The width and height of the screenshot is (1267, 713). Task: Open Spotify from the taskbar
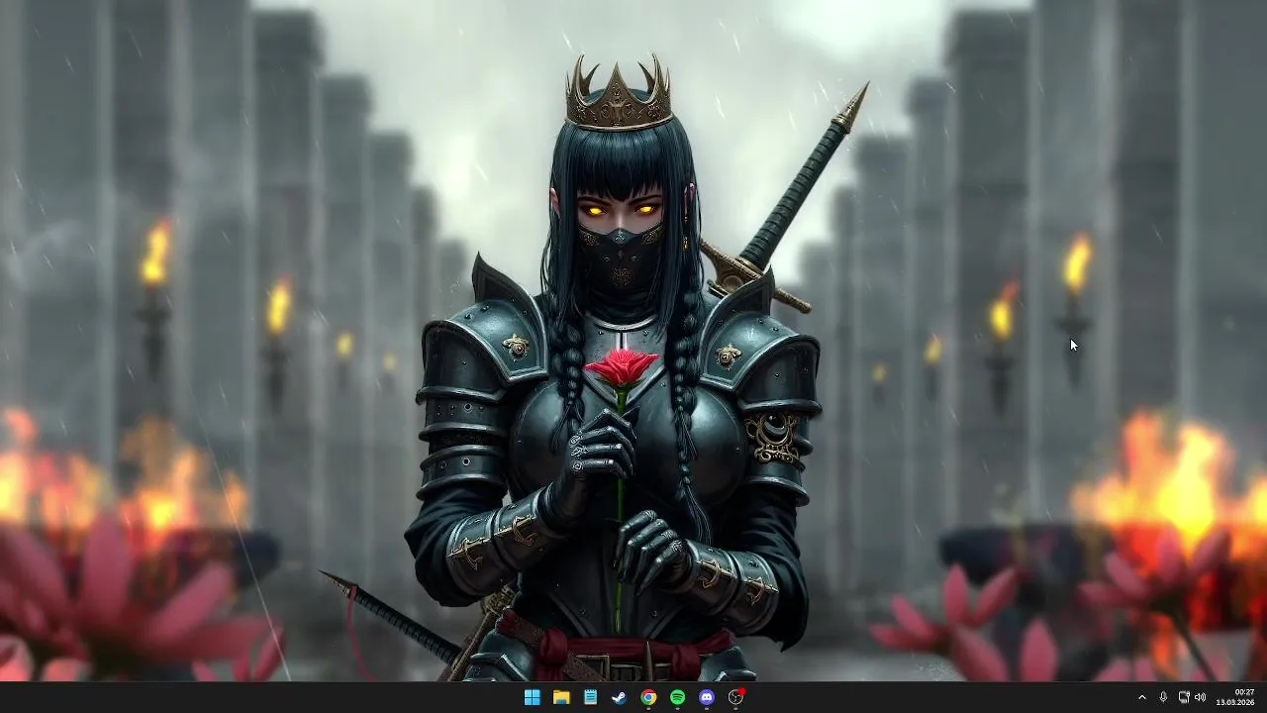(x=677, y=697)
